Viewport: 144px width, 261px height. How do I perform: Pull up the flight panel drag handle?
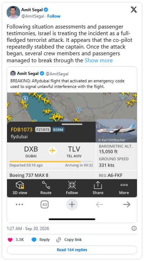point(72,124)
